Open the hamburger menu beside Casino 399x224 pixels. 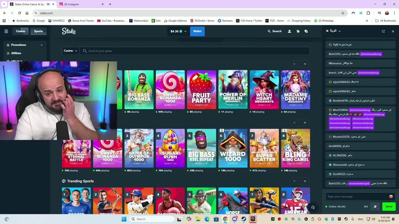[6, 31]
